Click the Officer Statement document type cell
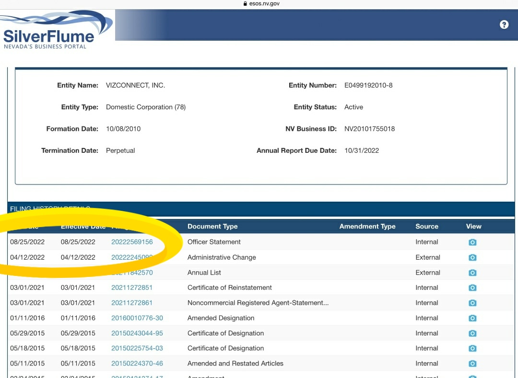518x378 pixels. [x=214, y=242]
